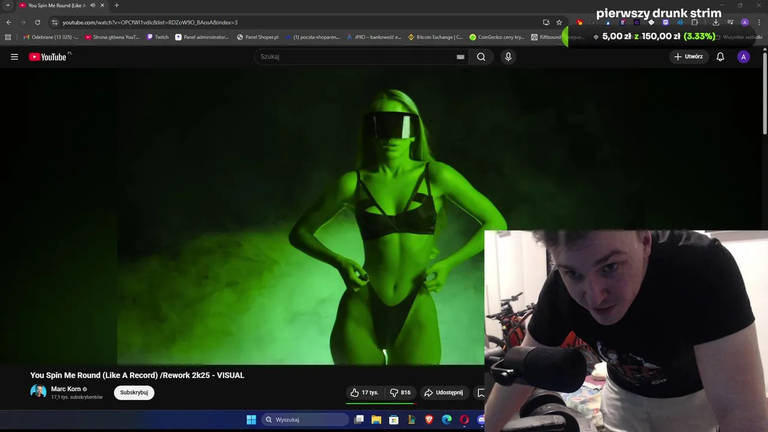The width and height of the screenshot is (768, 432).
Task: Open the Chrome downloads icon
Action: (x=716, y=22)
